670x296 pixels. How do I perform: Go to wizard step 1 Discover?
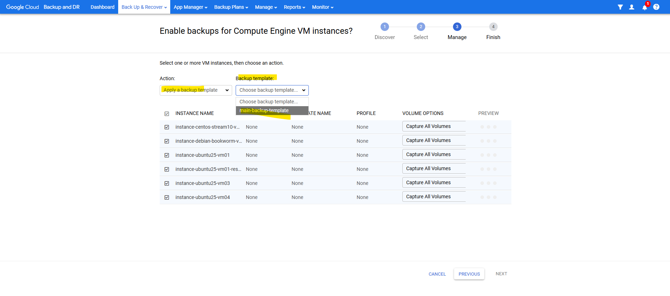(x=384, y=27)
